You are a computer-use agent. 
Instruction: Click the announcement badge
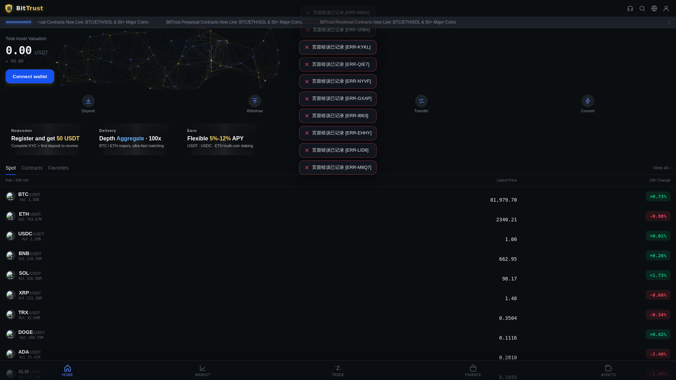[x=19, y=22]
